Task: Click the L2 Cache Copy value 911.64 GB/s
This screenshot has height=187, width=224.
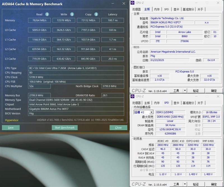Action: (88, 49)
